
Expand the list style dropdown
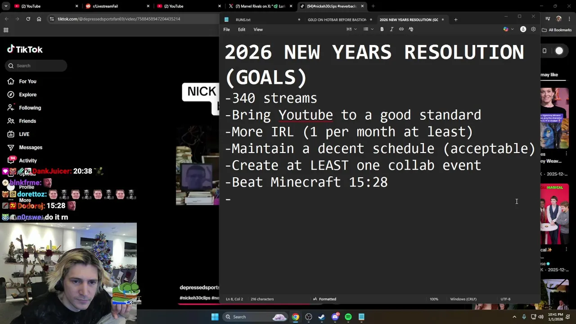(368, 29)
